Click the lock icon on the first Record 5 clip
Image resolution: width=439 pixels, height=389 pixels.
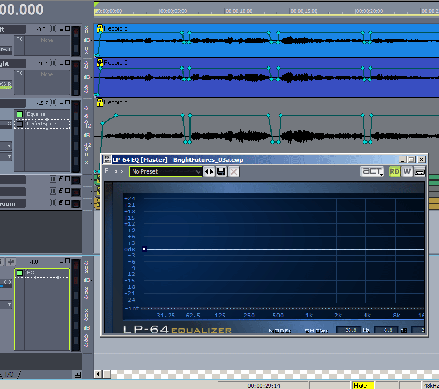(x=99, y=28)
